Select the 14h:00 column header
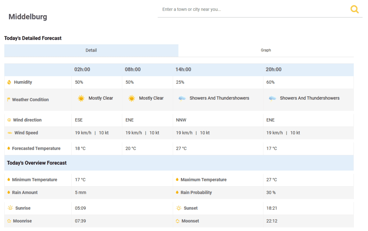Viewport: 368px width, 231px height. [x=183, y=69]
